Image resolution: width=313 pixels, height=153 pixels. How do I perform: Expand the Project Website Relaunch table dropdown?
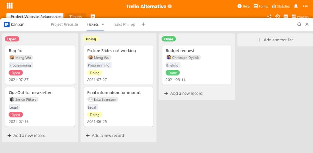[59, 17]
